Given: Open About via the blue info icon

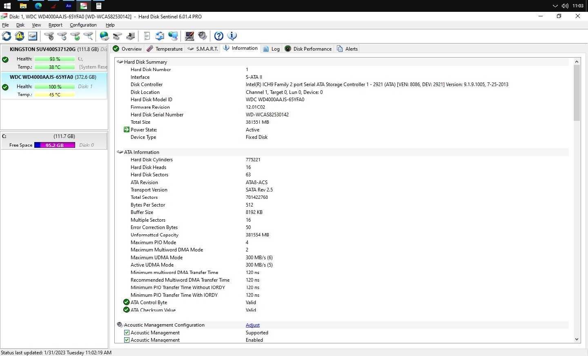Looking at the screenshot, I should [232, 36].
